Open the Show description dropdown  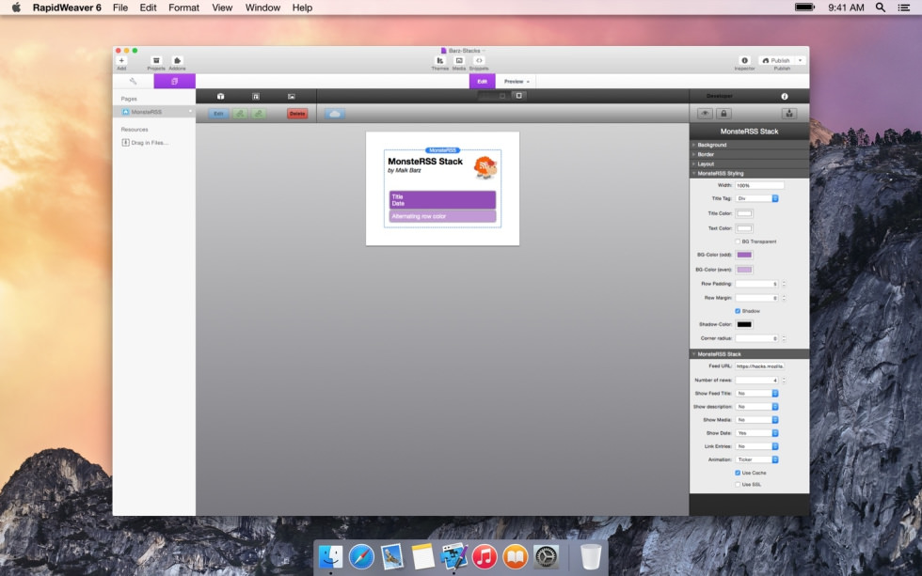[x=756, y=407]
